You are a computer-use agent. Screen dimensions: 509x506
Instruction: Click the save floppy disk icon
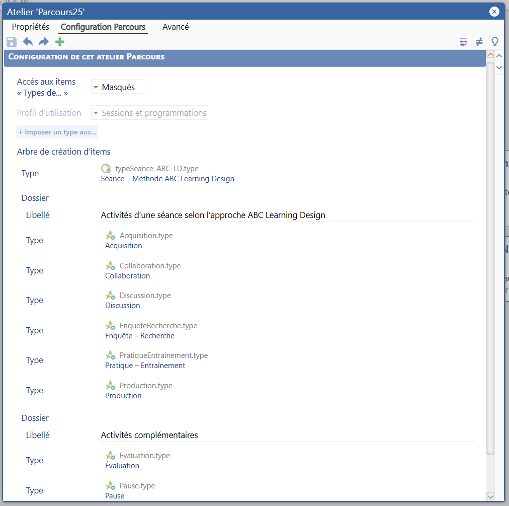(x=12, y=42)
